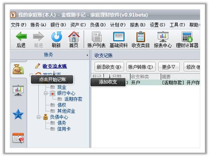This screenshot has height=157, width=210.
Task: Click the bank icon beside 银行中心
Action: point(52,93)
